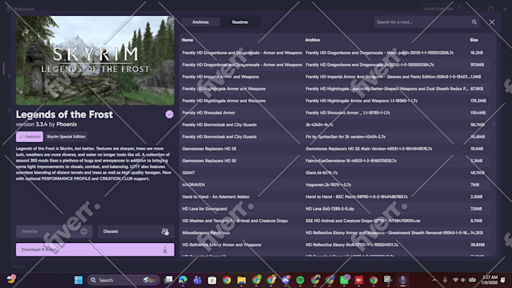Open the Discord app taskbar icon
This screenshot has width=512, height=288.
click(285, 280)
